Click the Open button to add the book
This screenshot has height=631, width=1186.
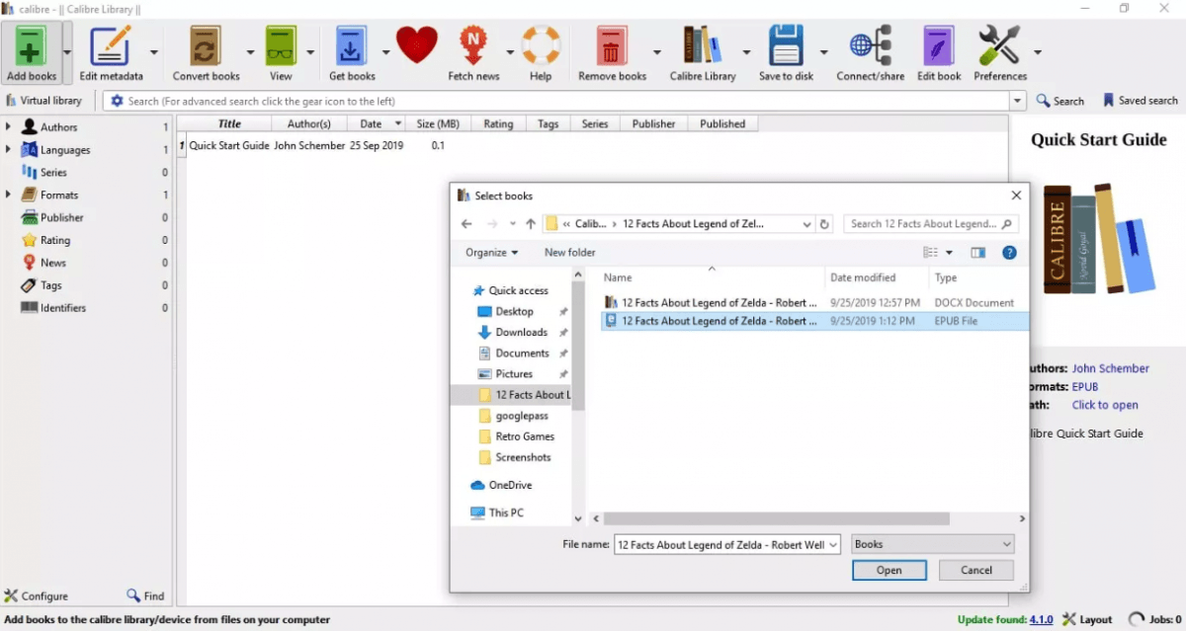coord(888,570)
